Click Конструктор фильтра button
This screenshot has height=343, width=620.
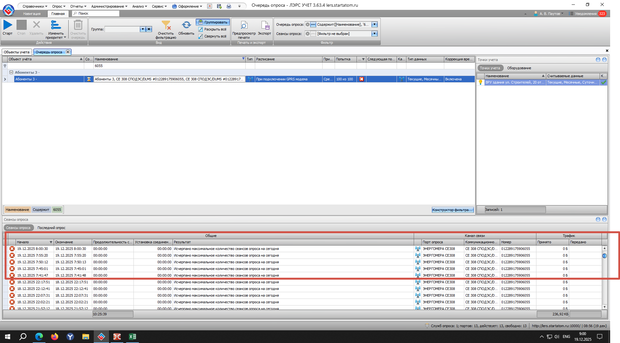point(452,210)
